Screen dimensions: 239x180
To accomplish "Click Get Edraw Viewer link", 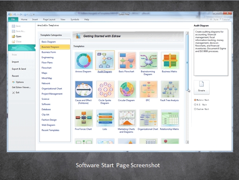I will [21, 87].
